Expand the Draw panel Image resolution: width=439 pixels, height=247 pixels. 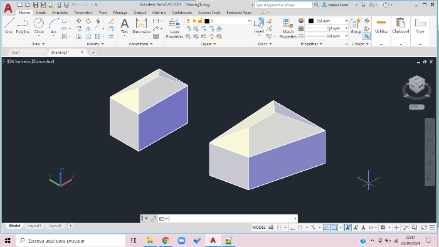[38, 44]
